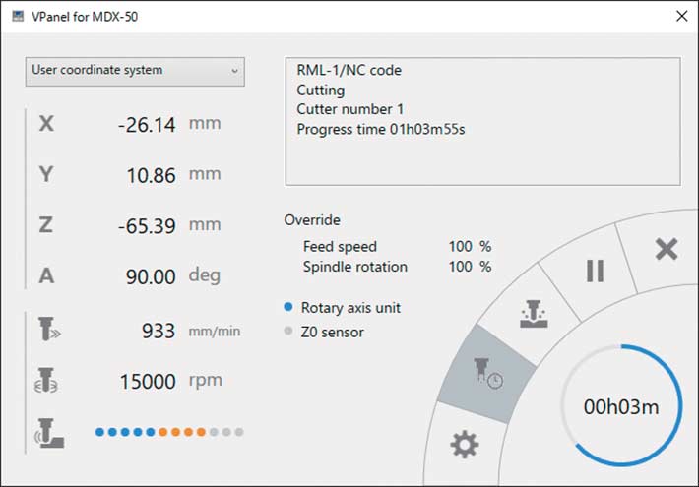Open the User coordinate system dropdown
Screen dimensions: 699x487
(135, 71)
